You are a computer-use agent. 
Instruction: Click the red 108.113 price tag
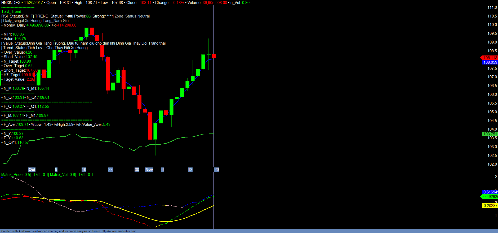coord(490,58)
